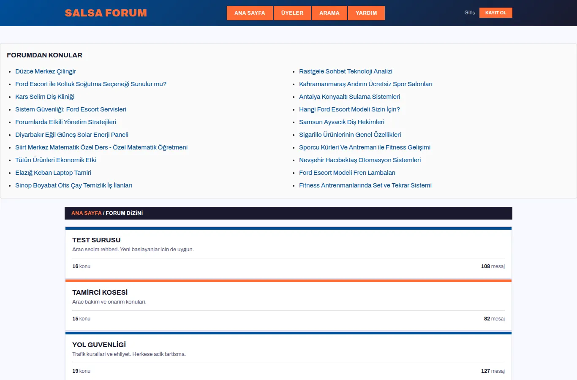Select Elazığ Keban Laptop Tamiri topic
This screenshot has width=577, height=380.
click(x=53, y=173)
